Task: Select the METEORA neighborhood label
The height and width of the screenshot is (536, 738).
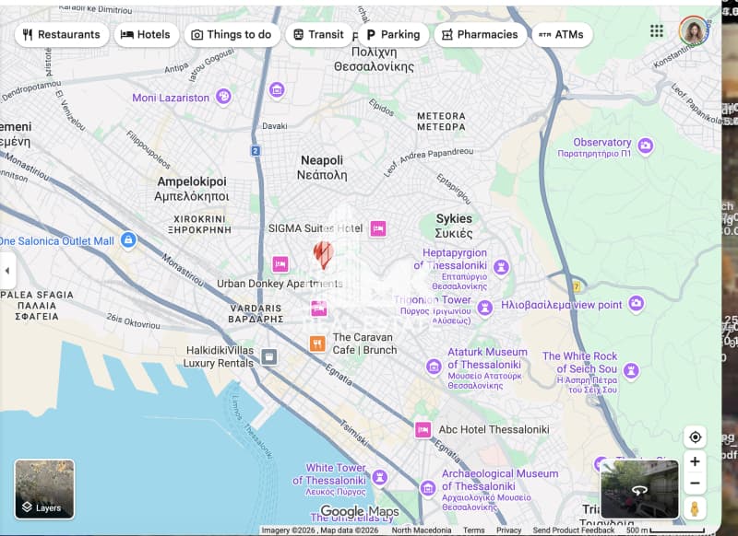Action: tap(441, 122)
